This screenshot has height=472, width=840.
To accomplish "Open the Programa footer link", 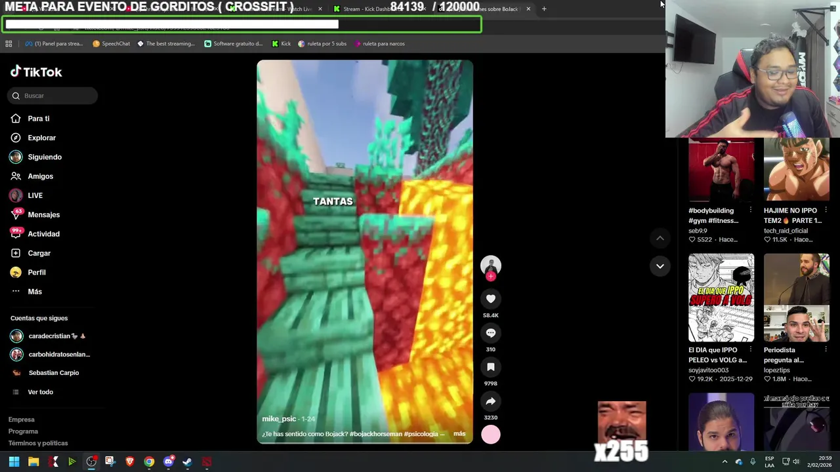I will (23, 431).
